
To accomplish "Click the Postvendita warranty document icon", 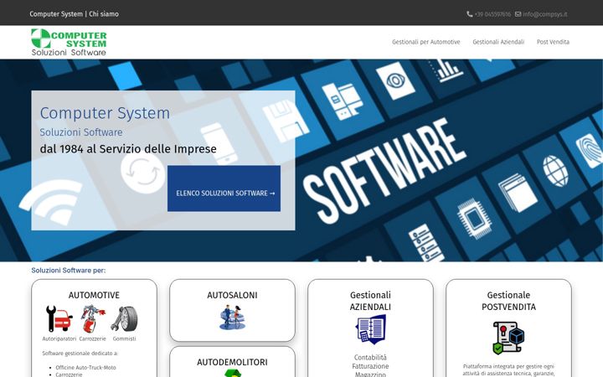I will [508, 338].
